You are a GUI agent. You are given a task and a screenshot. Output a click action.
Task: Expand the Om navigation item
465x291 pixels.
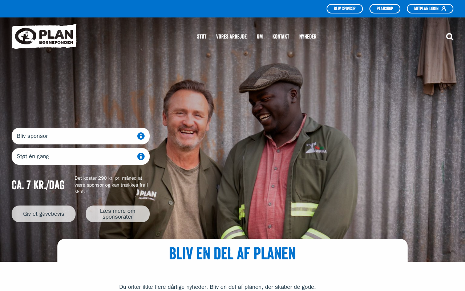click(x=260, y=37)
